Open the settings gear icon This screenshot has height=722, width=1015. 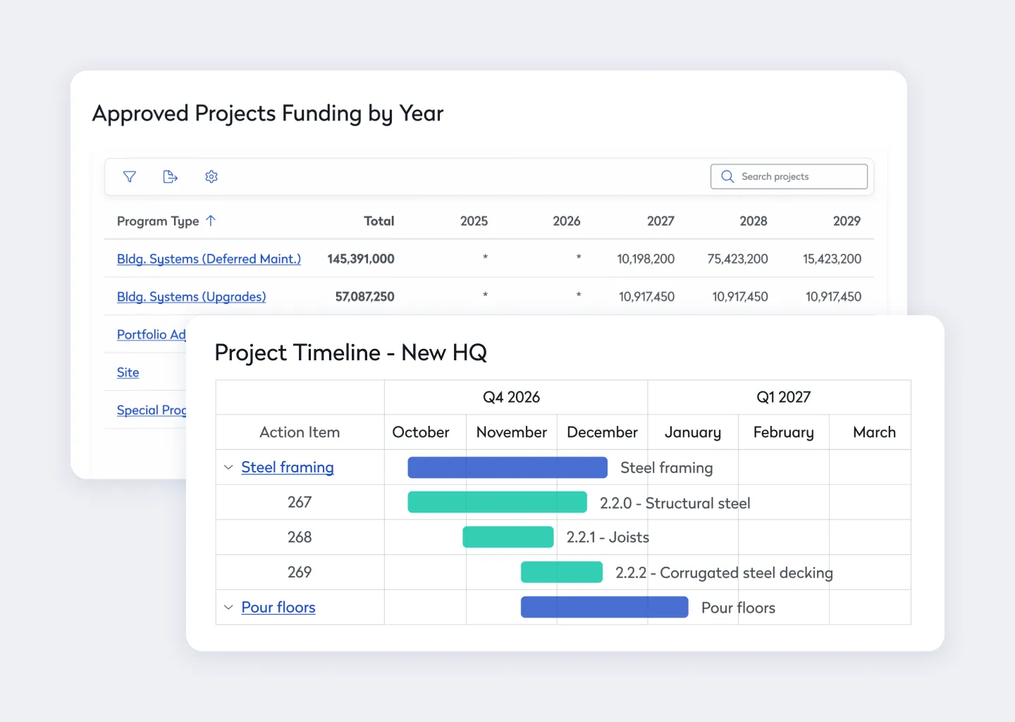point(211,177)
